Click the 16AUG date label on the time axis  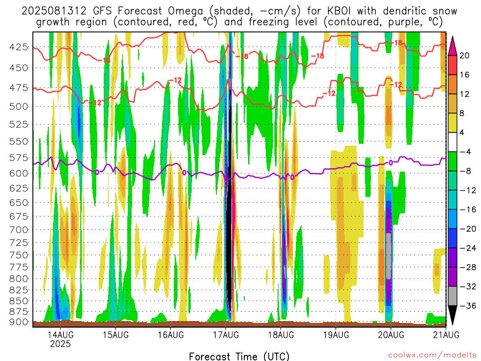(x=171, y=335)
